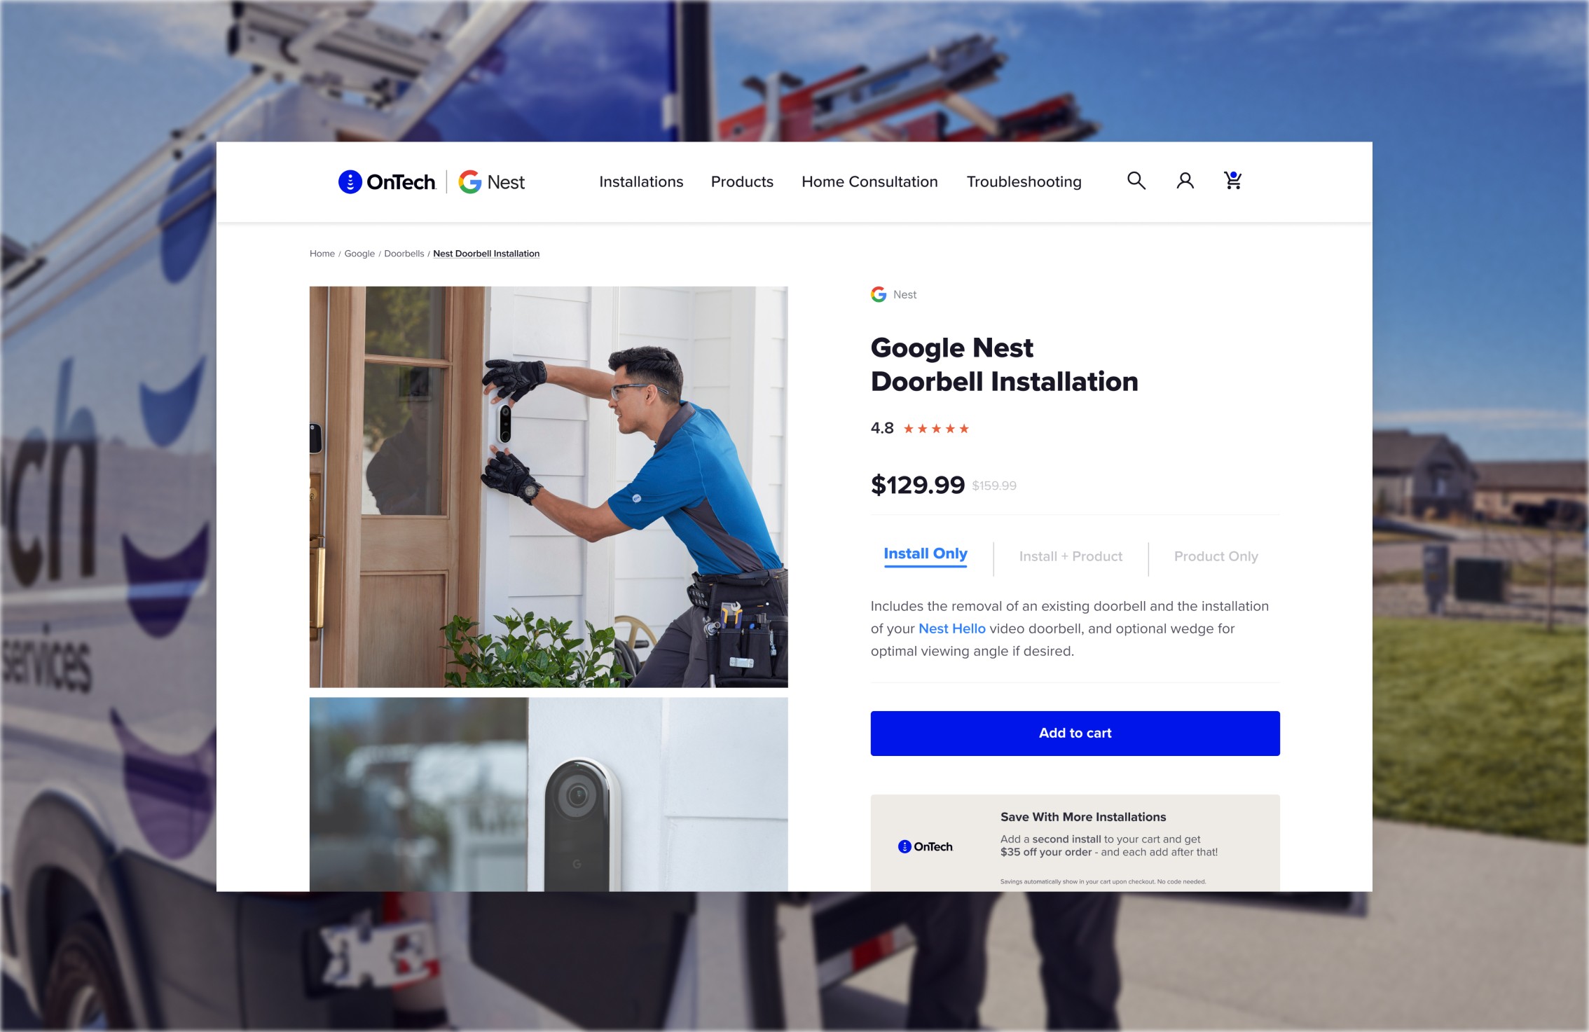Image resolution: width=1589 pixels, height=1032 pixels.
Task: Click the Home breadcrumb link
Action: point(322,254)
